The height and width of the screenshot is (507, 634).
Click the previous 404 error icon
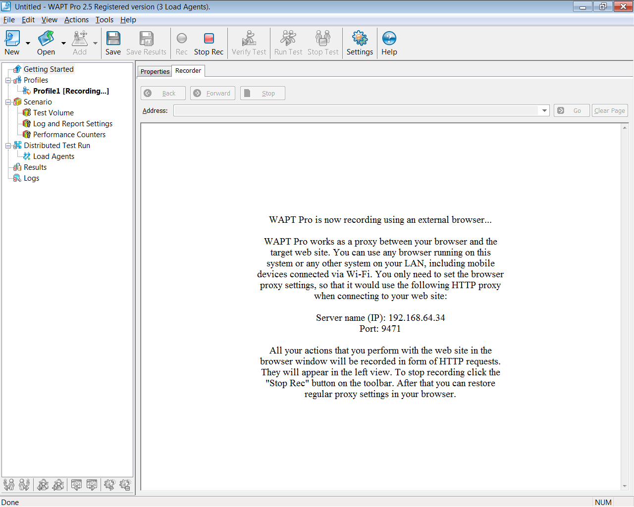pos(76,485)
